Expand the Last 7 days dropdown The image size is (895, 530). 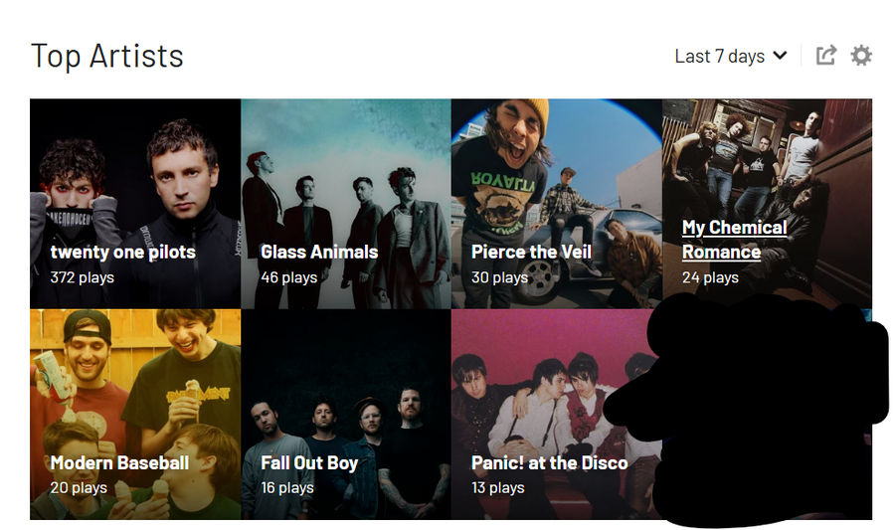[x=731, y=56]
